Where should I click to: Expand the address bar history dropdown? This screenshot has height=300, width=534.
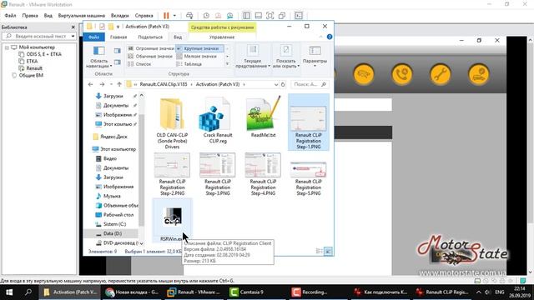point(276,84)
